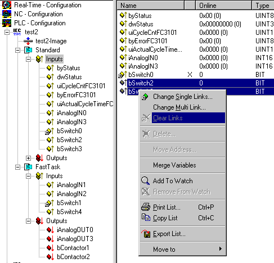Click the PLC Configuration icon
This screenshot has width=274, height=263.
point(7,23)
